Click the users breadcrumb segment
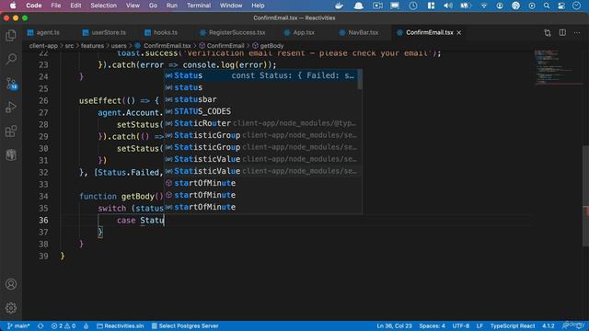 119,46
